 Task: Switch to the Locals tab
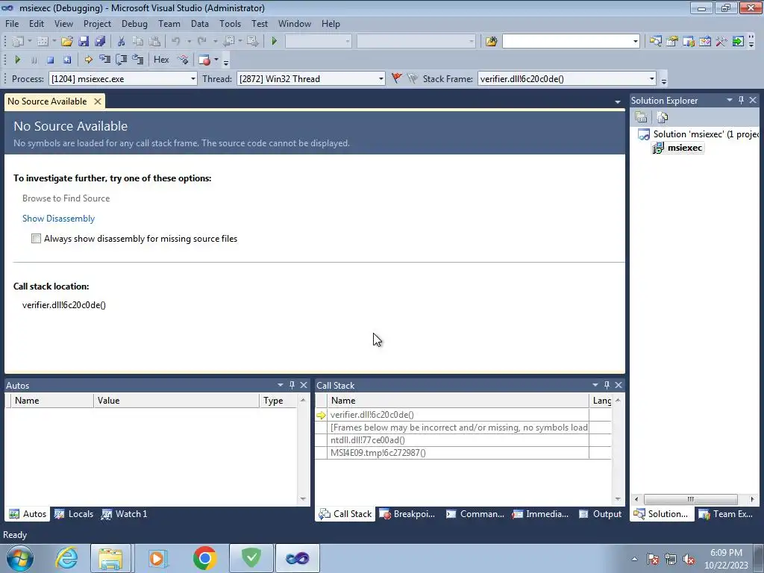(x=74, y=514)
